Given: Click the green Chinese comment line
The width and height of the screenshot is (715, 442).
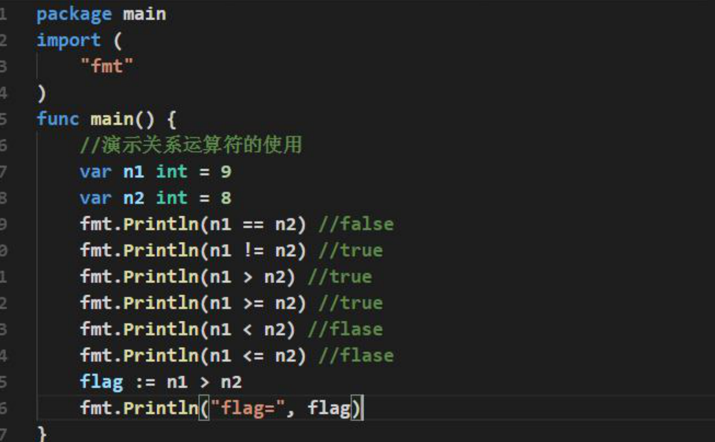Looking at the screenshot, I should tap(191, 145).
